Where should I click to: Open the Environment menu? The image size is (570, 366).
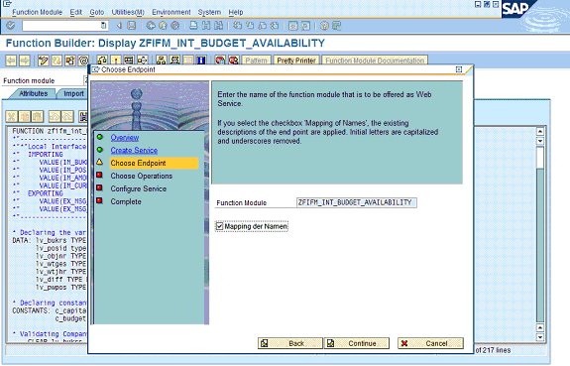[171, 12]
